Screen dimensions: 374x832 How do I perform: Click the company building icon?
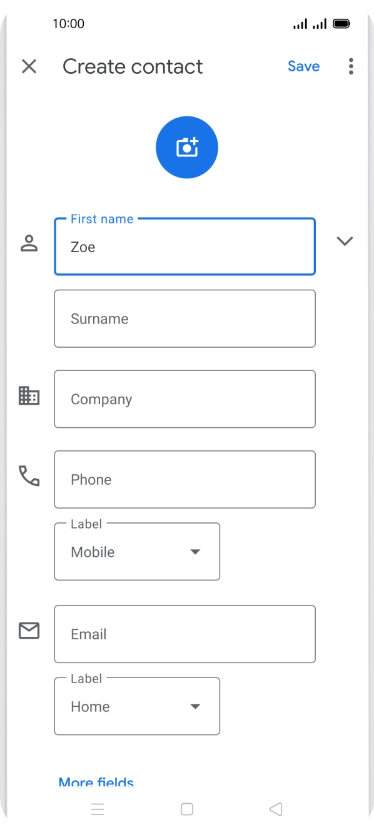click(x=29, y=395)
